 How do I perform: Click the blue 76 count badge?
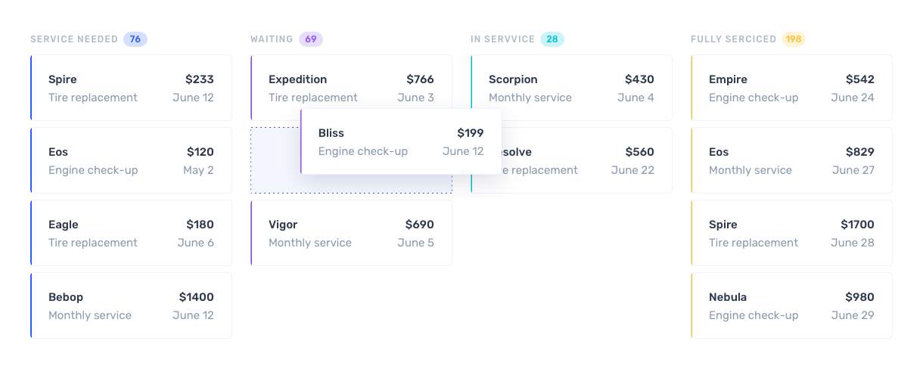pos(135,39)
